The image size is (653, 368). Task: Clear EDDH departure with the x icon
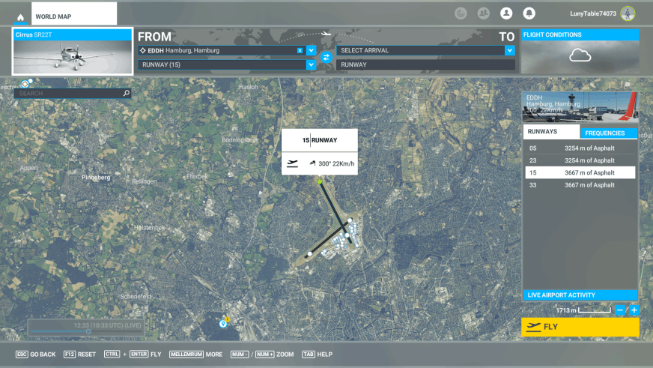coord(300,50)
